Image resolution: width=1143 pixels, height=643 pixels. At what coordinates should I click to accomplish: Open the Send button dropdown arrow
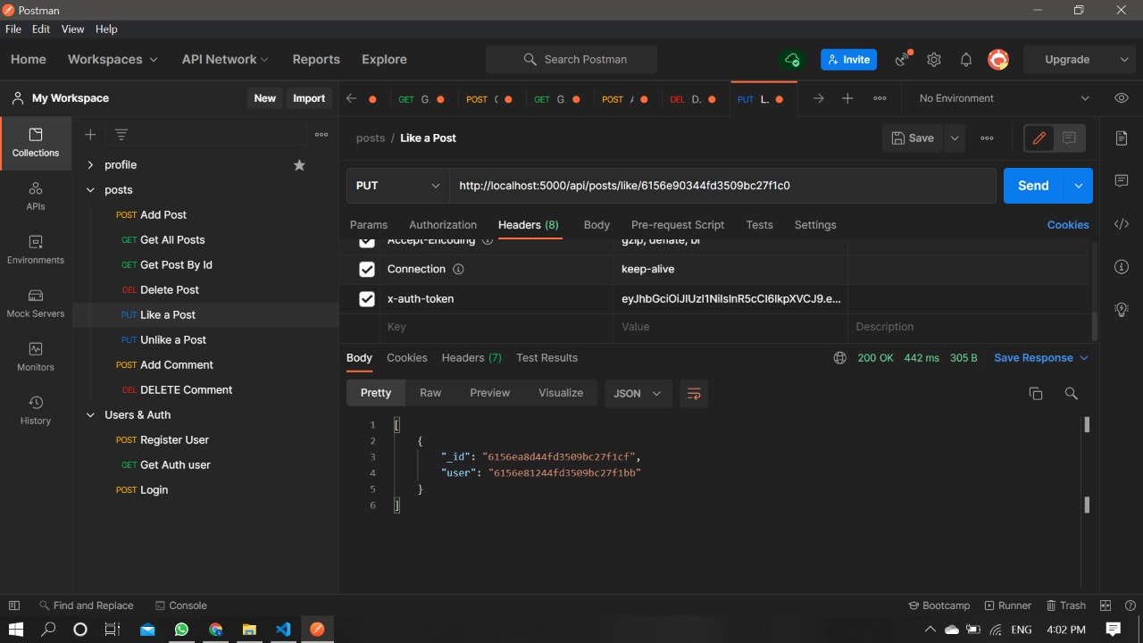click(1078, 186)
